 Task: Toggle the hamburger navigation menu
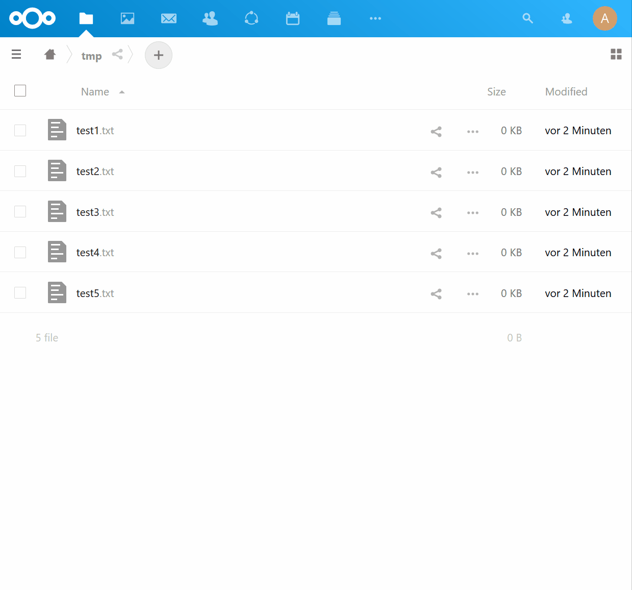coord(16,54)
